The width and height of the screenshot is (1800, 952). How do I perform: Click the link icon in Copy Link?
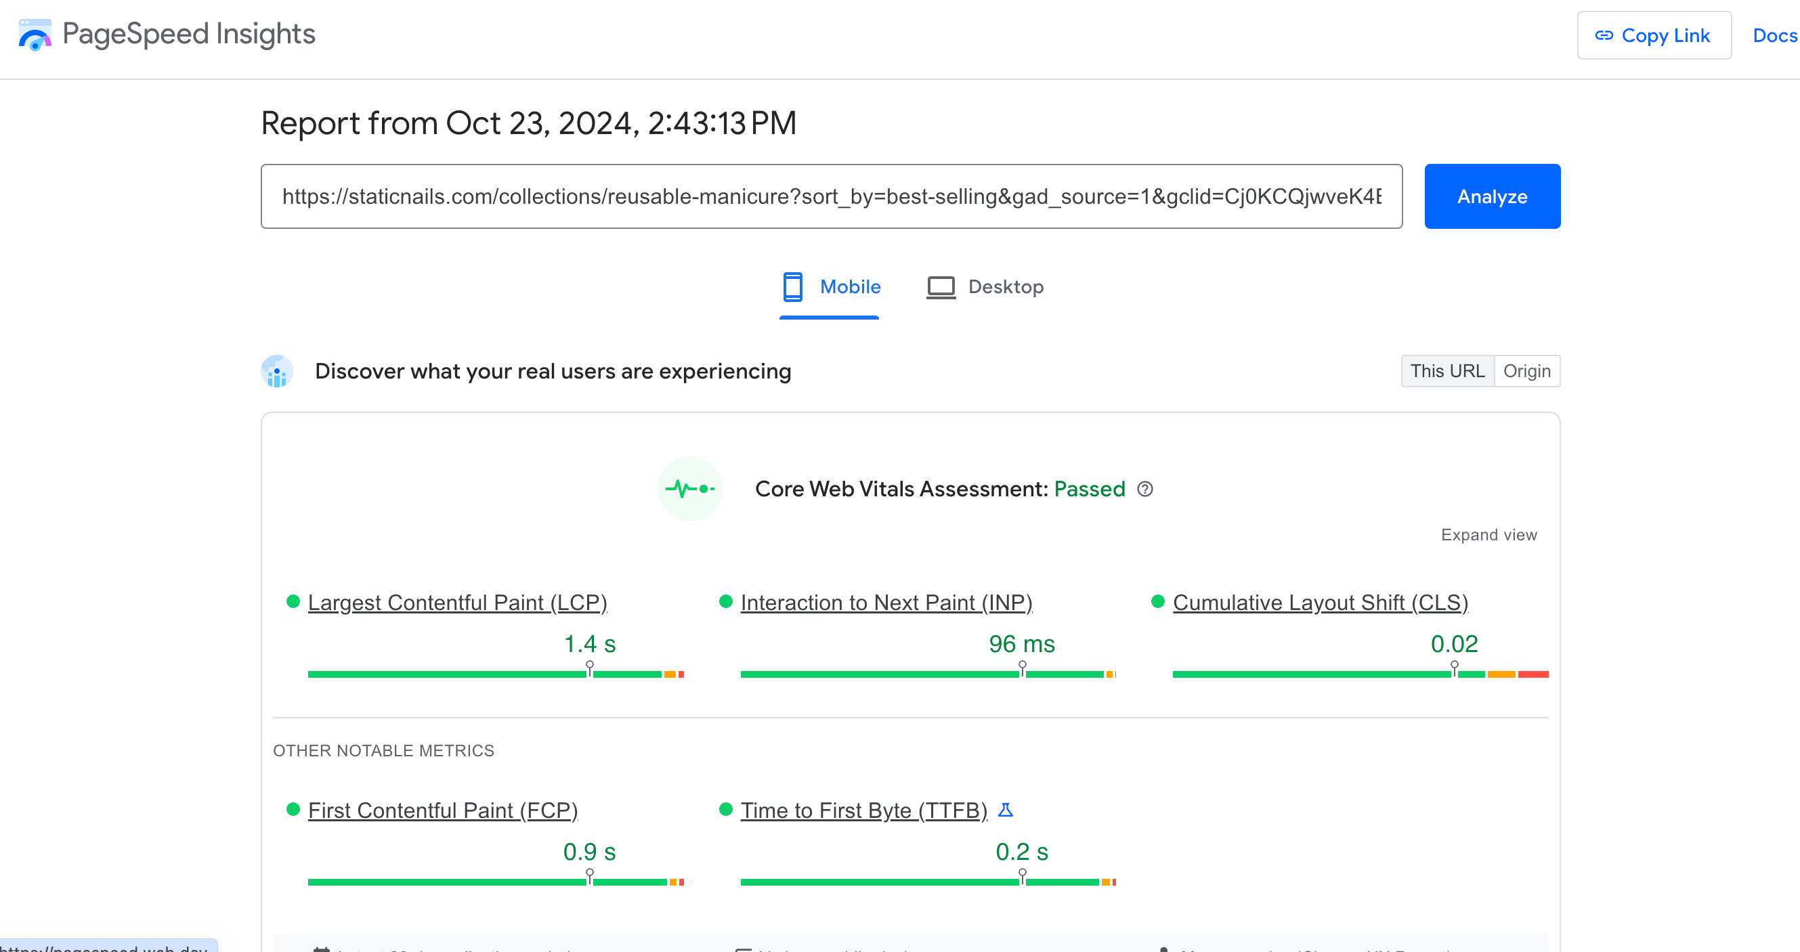[x=1604, y=36]
